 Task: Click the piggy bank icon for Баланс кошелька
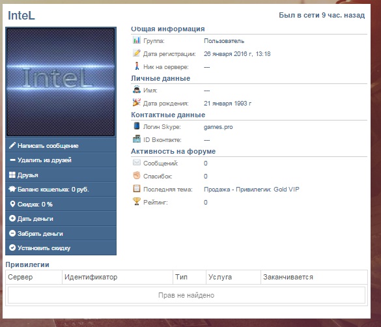pyautogui.click(x=12, y=190)
